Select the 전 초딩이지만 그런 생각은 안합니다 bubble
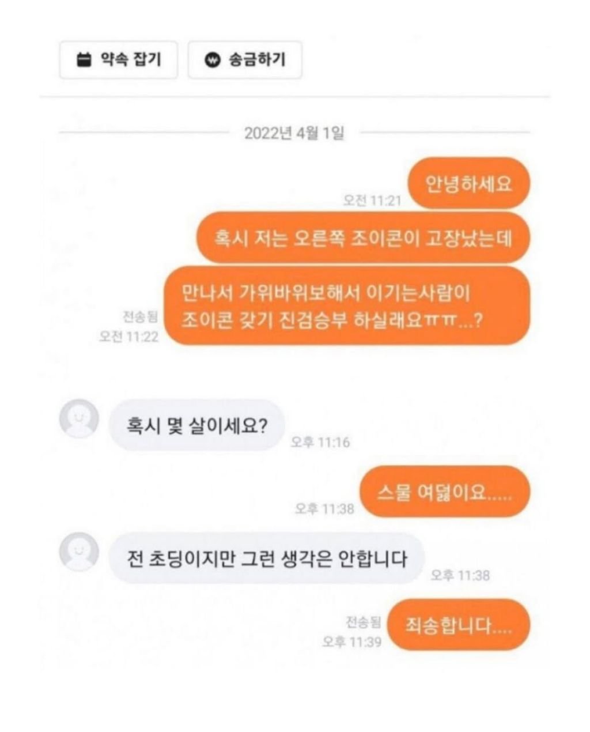590x732 pixels. [x=266, y=558]
